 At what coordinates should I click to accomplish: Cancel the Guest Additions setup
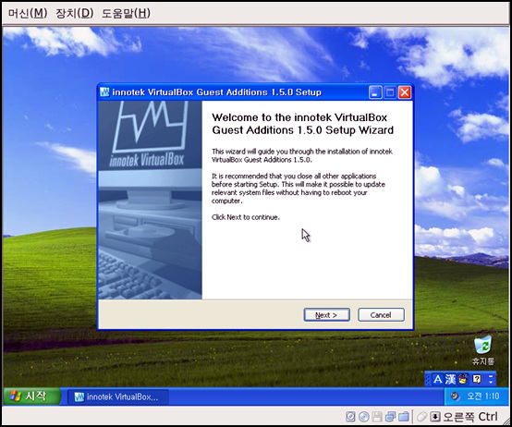point(381,315)
